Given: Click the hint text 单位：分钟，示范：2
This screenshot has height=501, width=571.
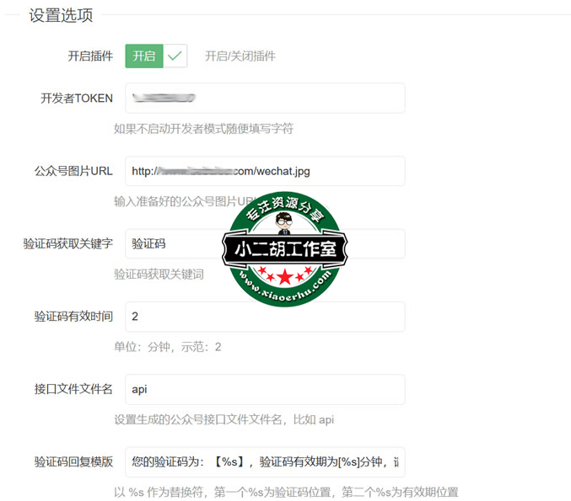Looking at the screenshot, I should [168, 347].
